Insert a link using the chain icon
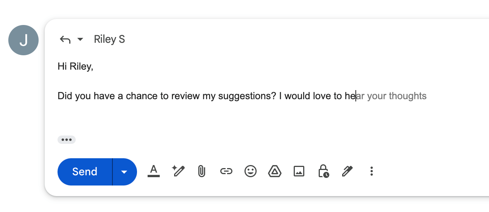 (x=226, y=171)
